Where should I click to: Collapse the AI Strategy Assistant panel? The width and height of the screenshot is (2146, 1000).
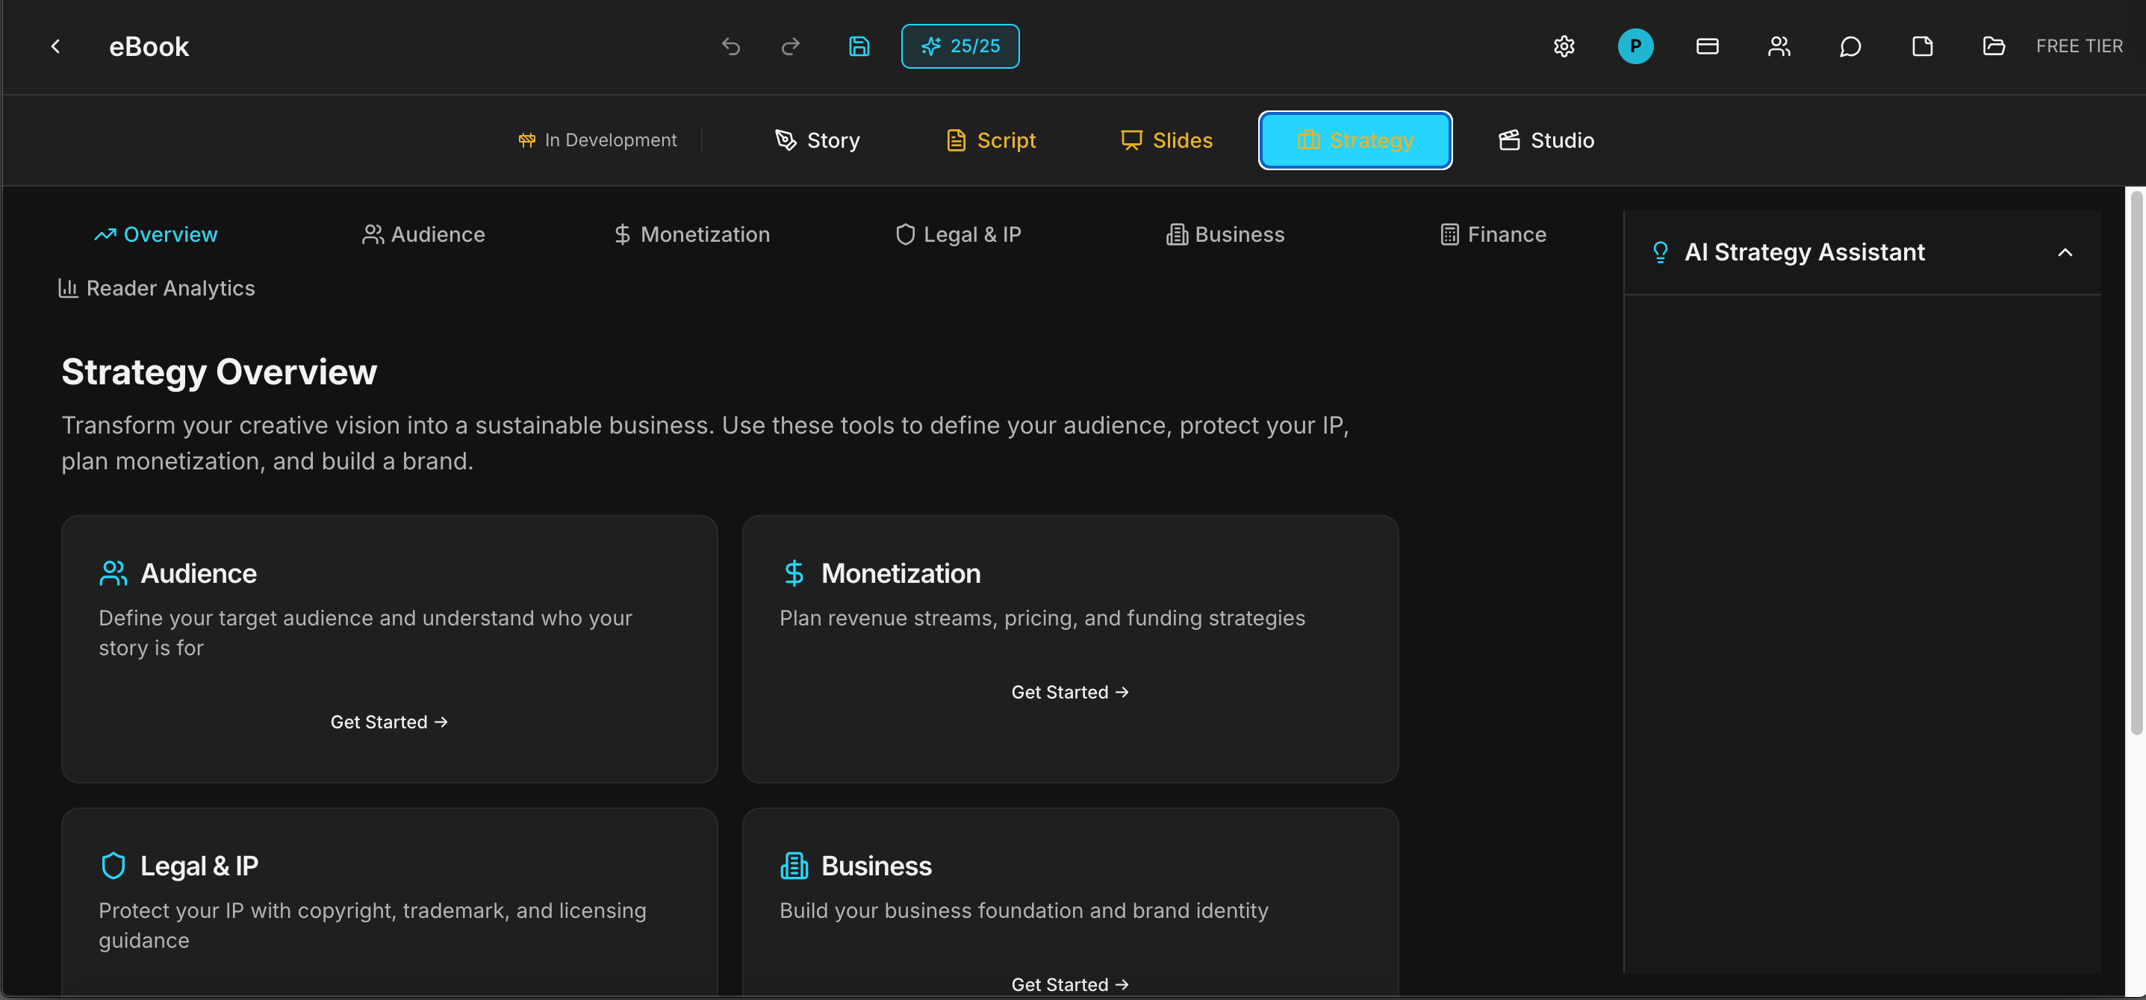tap(2065, 252)
